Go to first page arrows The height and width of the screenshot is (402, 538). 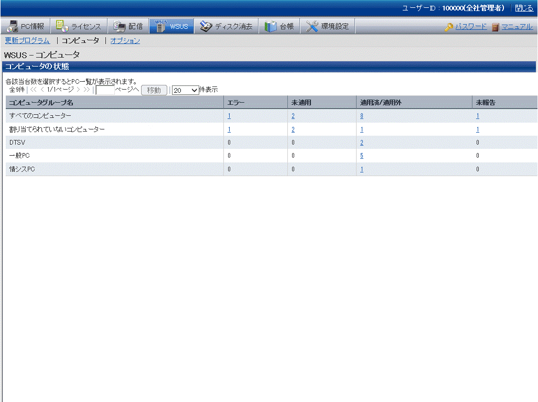pyautogui.click(x=33, y=90)
